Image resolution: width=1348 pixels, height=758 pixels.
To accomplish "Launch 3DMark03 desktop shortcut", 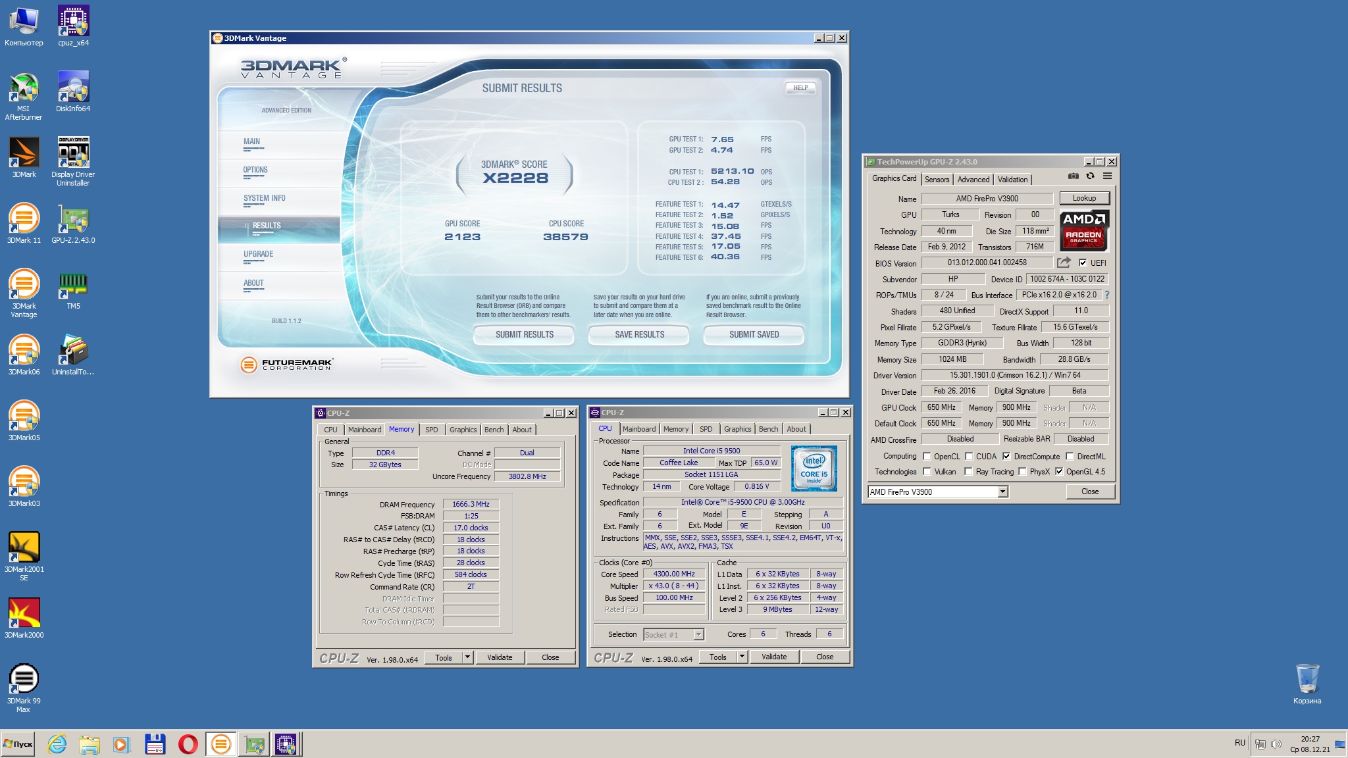I will coord(24,487).
